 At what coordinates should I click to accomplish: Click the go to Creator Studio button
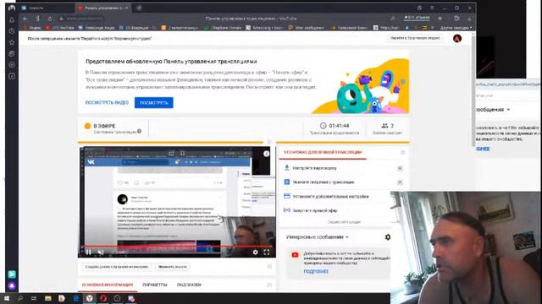pos(415,38)
